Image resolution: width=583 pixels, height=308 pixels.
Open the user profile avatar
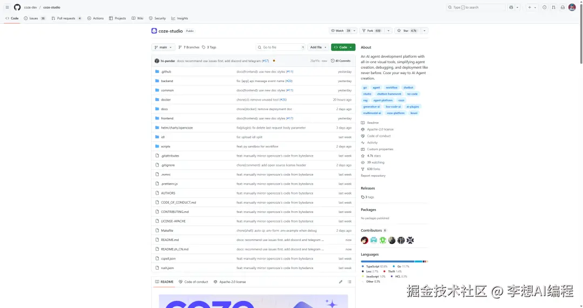(572, 7)
